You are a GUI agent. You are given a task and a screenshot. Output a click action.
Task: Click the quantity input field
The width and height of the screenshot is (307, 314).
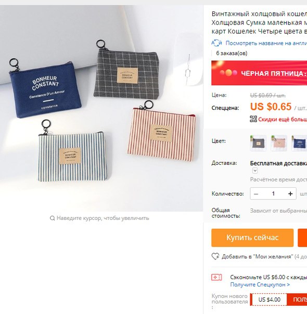(x=273, y=193)
